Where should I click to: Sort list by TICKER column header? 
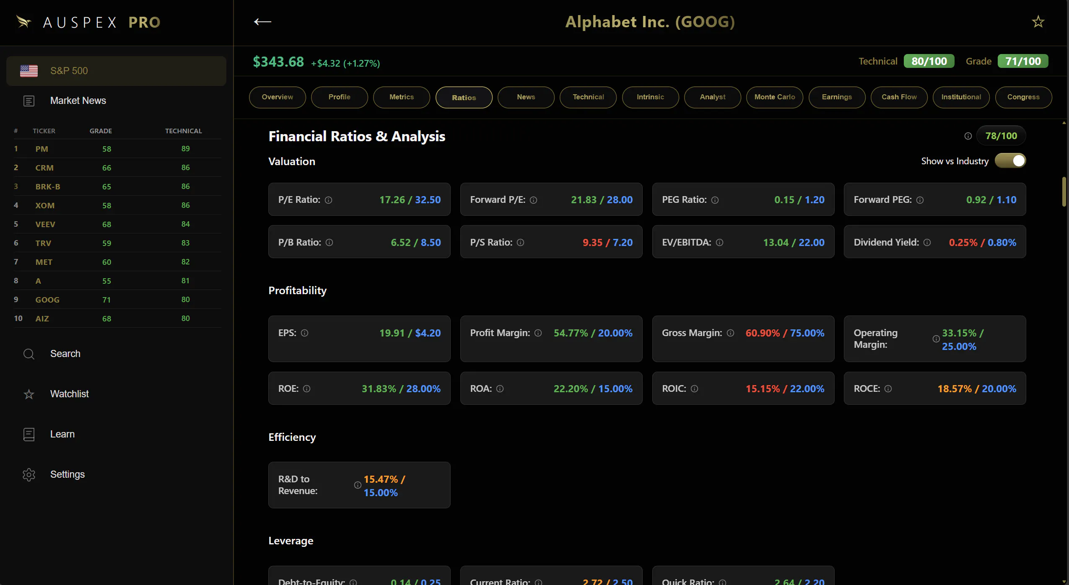[x=44, y=131]
